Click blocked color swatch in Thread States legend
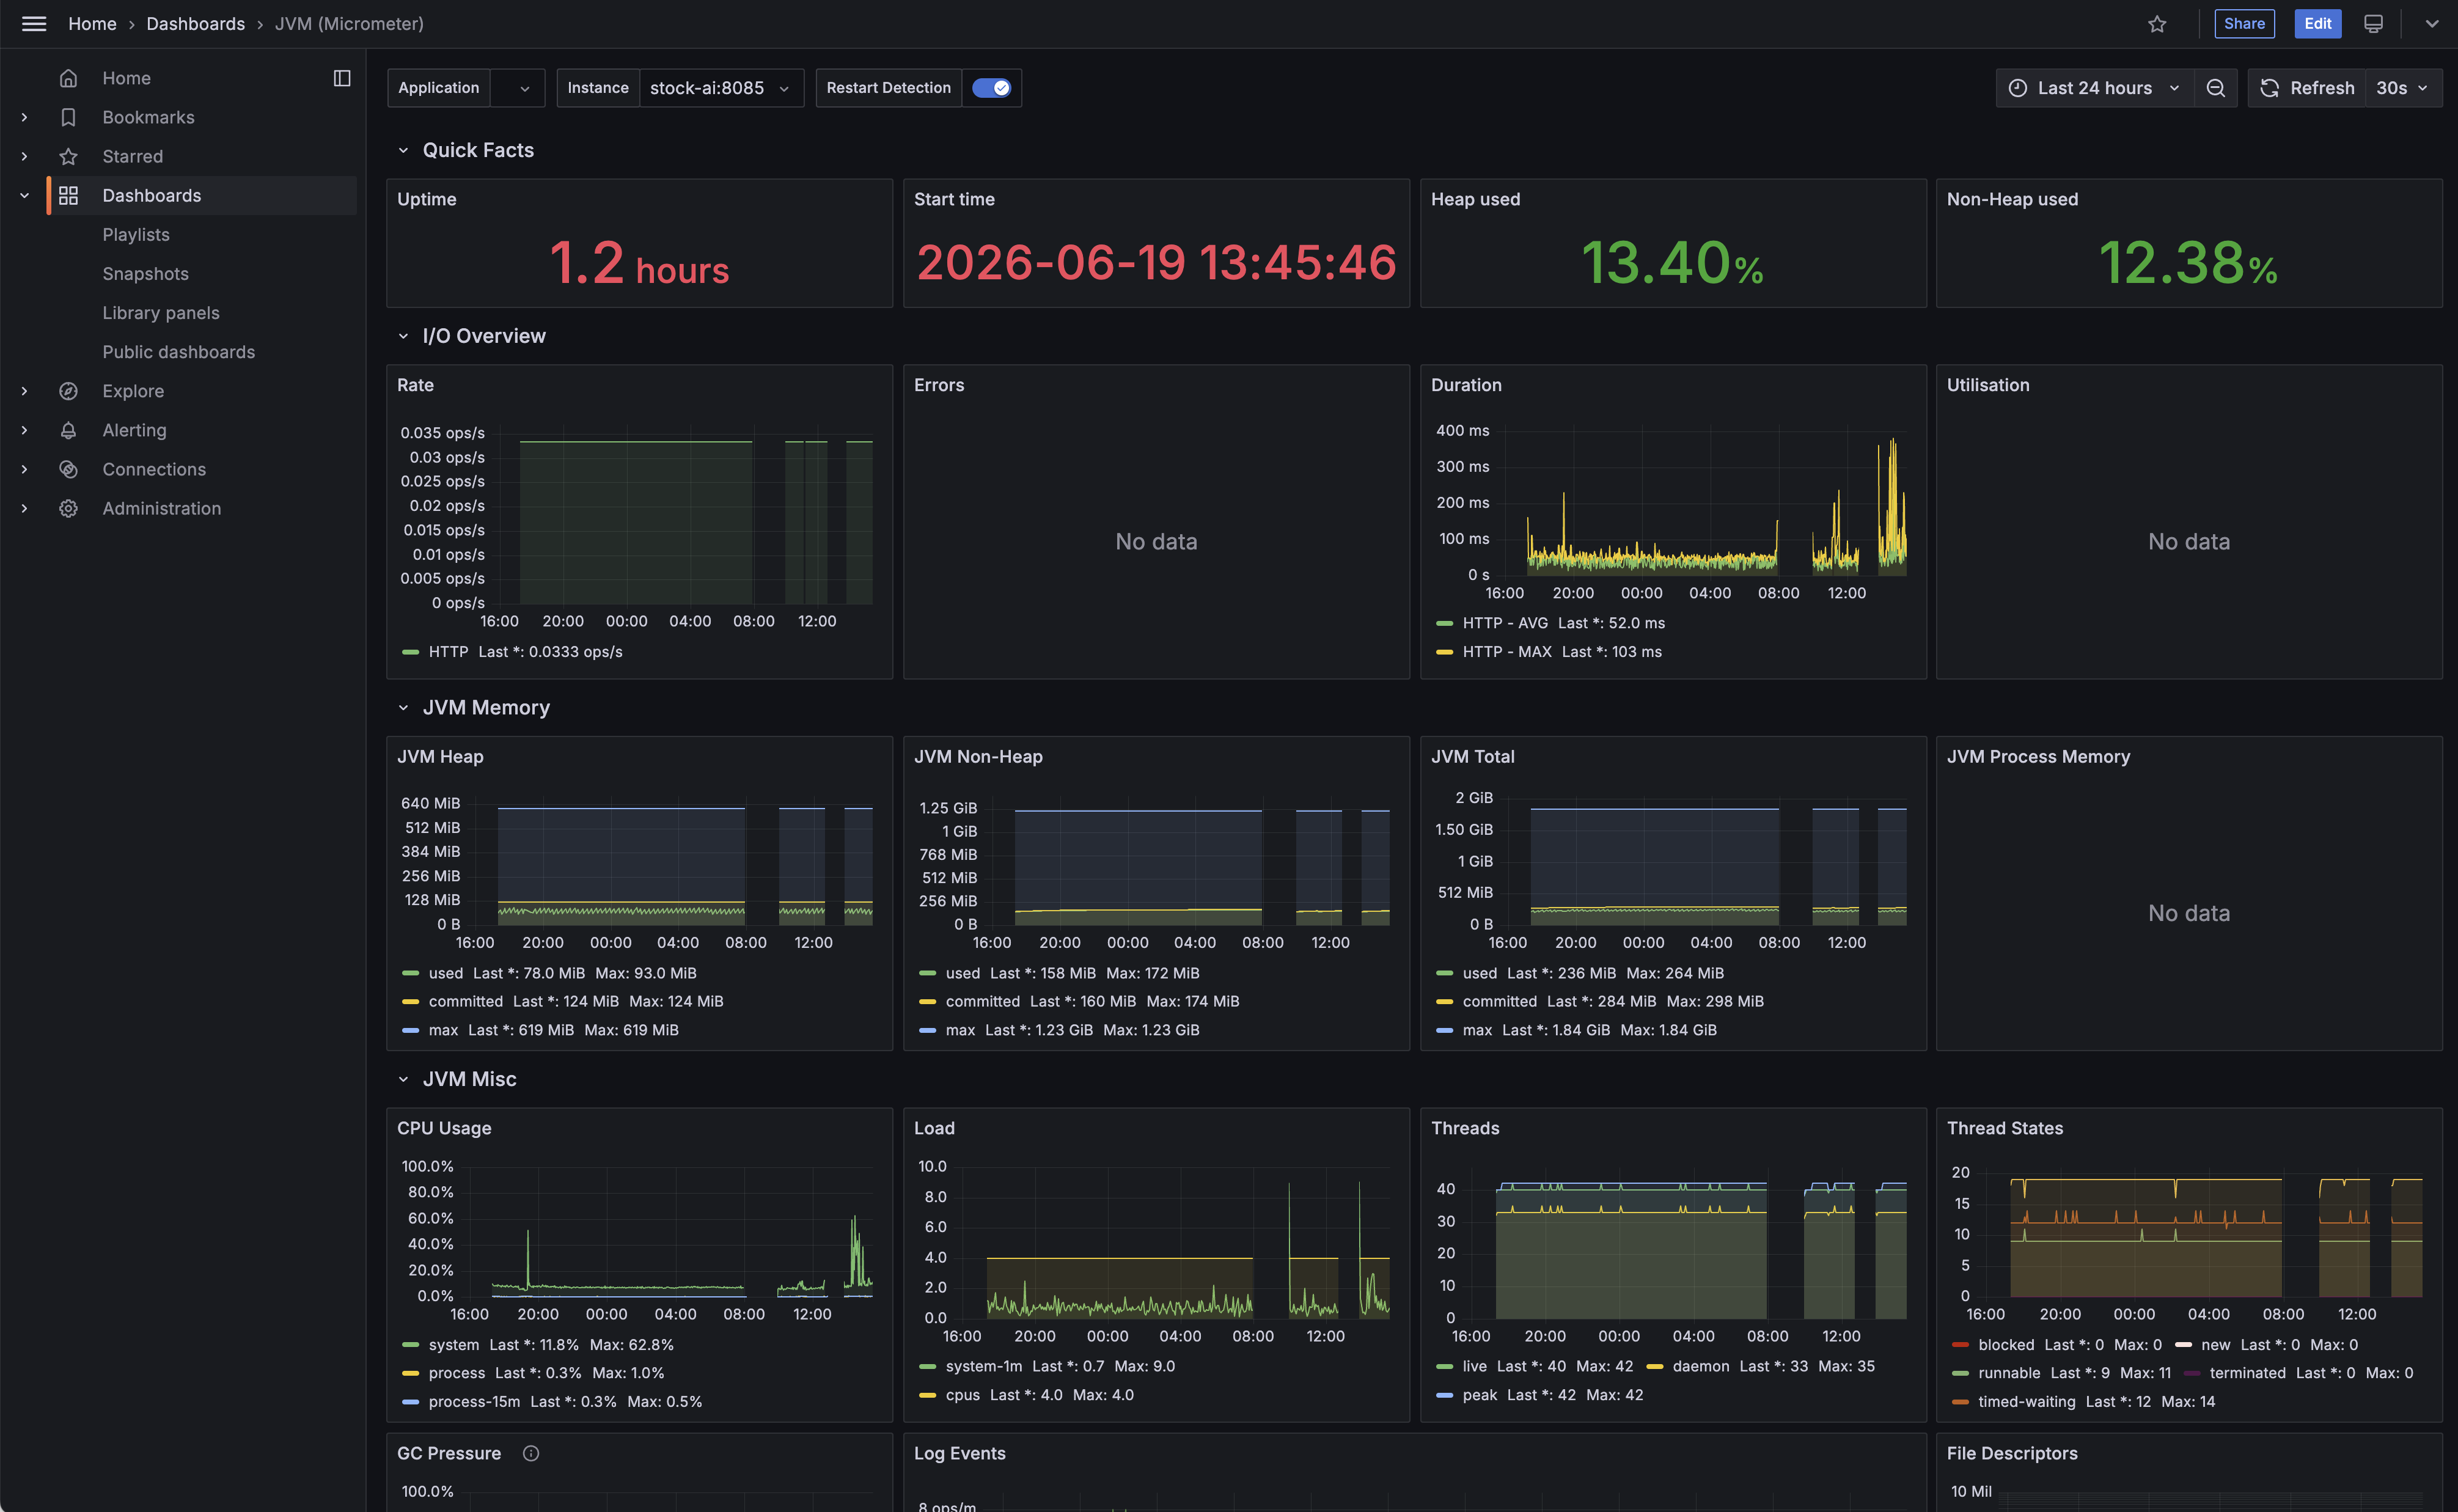The height and width of the screenshot is (1512, 2458). (x=1960, y=1345)
